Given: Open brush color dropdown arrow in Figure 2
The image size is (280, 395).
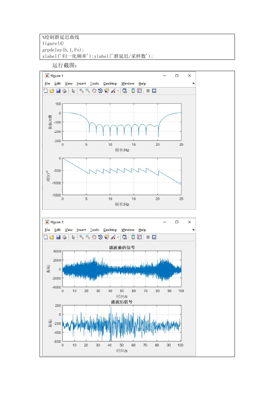Looking at the screenshot, I should [x=118, y=237].
